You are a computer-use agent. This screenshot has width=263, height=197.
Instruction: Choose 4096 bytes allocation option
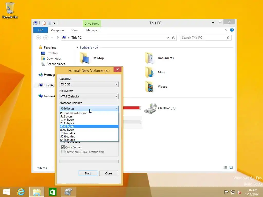[89, 126]
